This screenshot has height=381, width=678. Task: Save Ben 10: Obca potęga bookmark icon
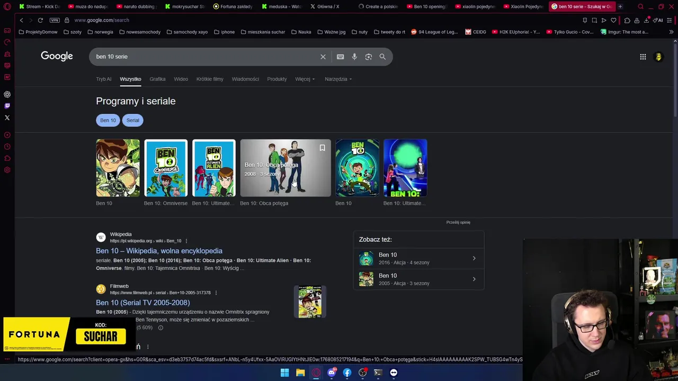coord(322,148)
